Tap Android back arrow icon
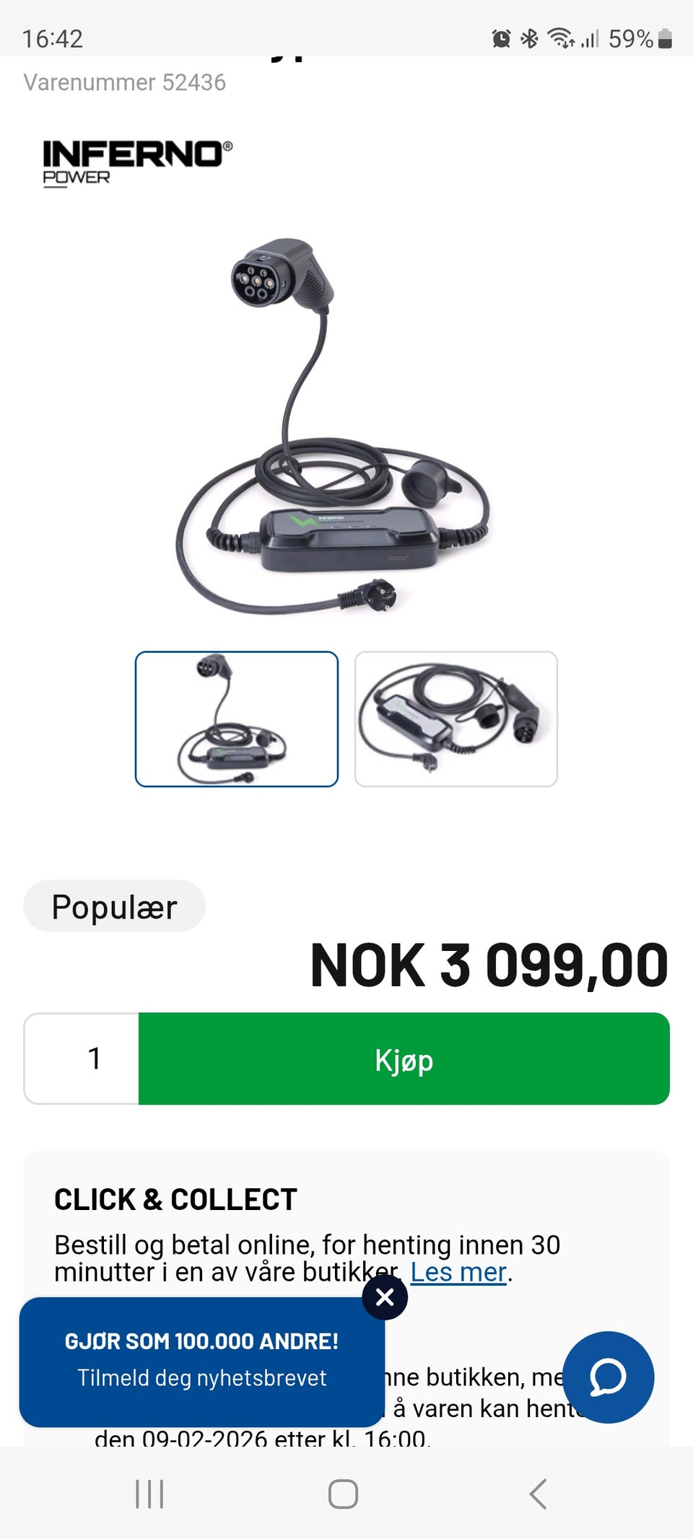Viewport: 693px width, 1539px height. point(538,1494)
